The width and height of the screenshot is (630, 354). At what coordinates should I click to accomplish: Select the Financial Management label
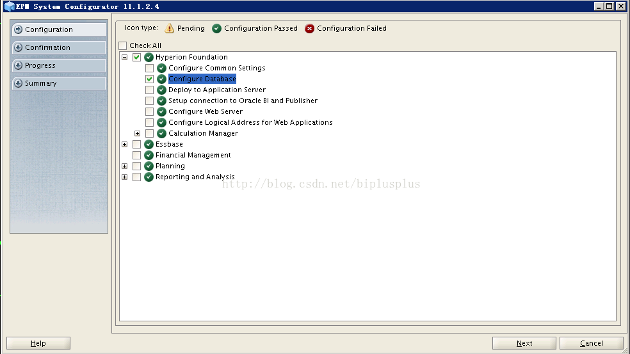(193, 155)
